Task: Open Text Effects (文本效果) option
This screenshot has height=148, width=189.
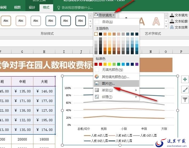Action: click(x=179, y=28)
